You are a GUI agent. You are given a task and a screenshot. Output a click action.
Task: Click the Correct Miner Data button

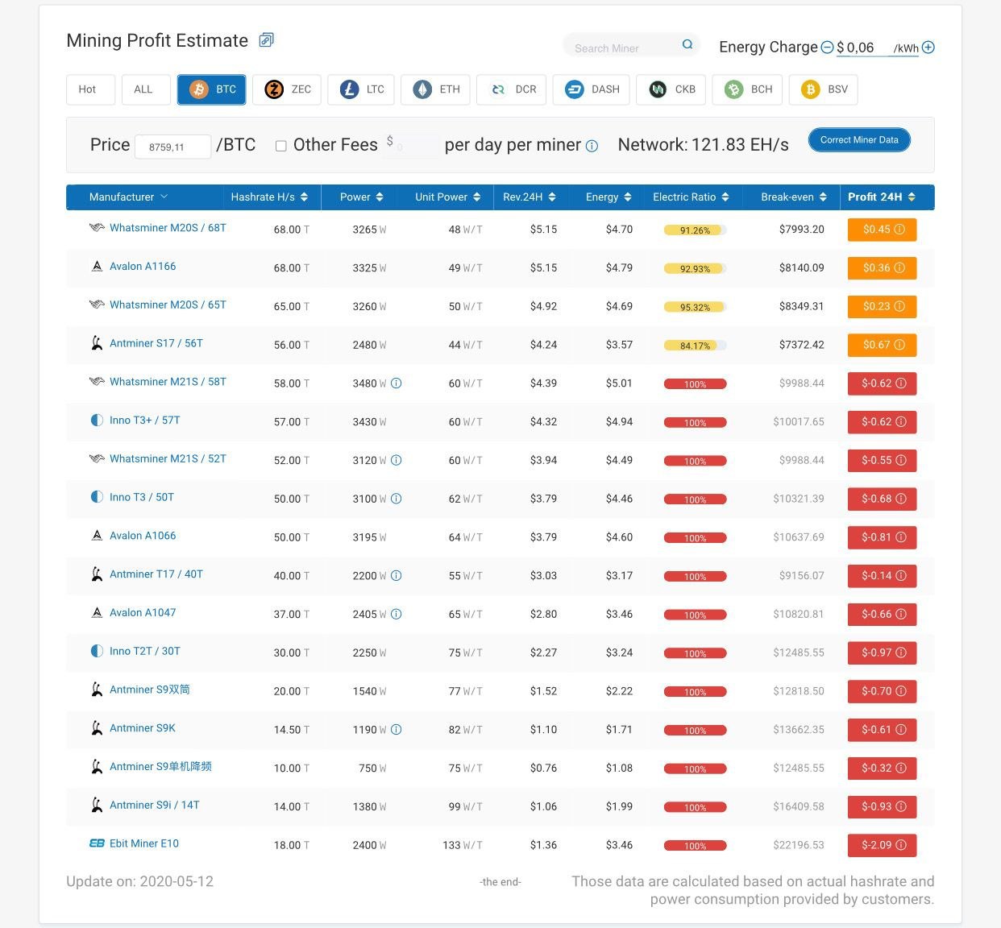(x=859, y=140)
